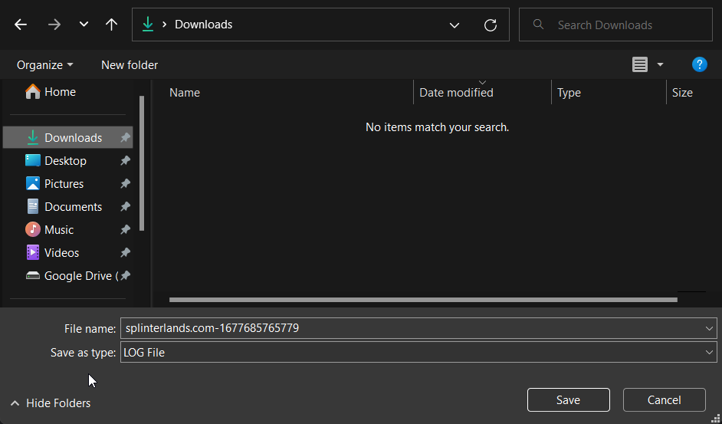This screenshot has width=722, height=424.
Task: Click Downloads in the address path
Action: pyautogui.click(x=204, y=25)
